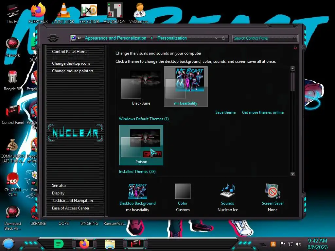Open the VLC cone desktop shortcut
This screenshot has height=251, width=335.
(x=63, y=13)
